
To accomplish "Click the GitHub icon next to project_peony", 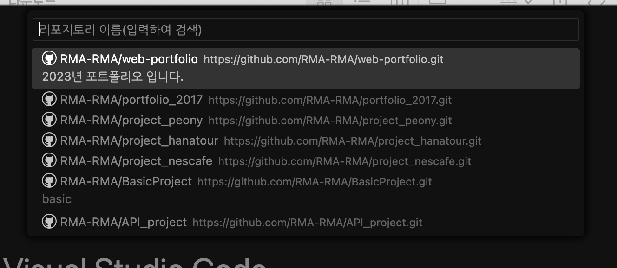I will pyautogui.click(x=49, y=120).
